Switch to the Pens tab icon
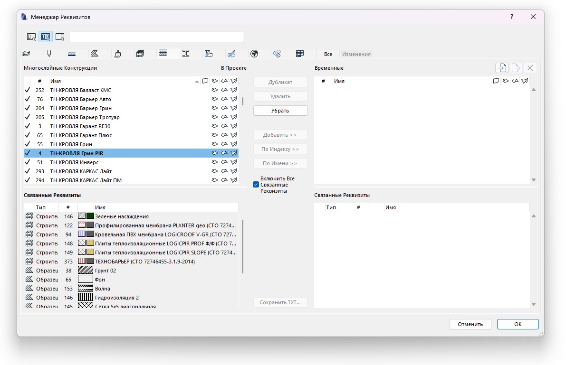Image resolution: width=566 pixels, height=365 pixels. (x=48, y=54)
